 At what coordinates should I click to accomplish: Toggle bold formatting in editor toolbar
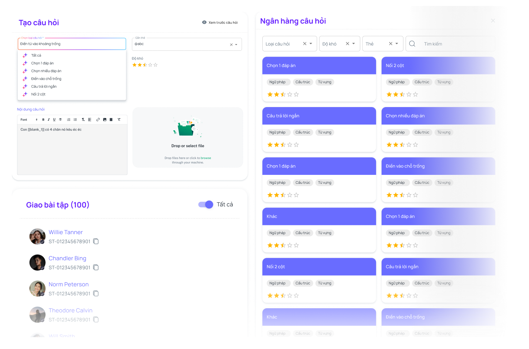click(x=43, y=120)
